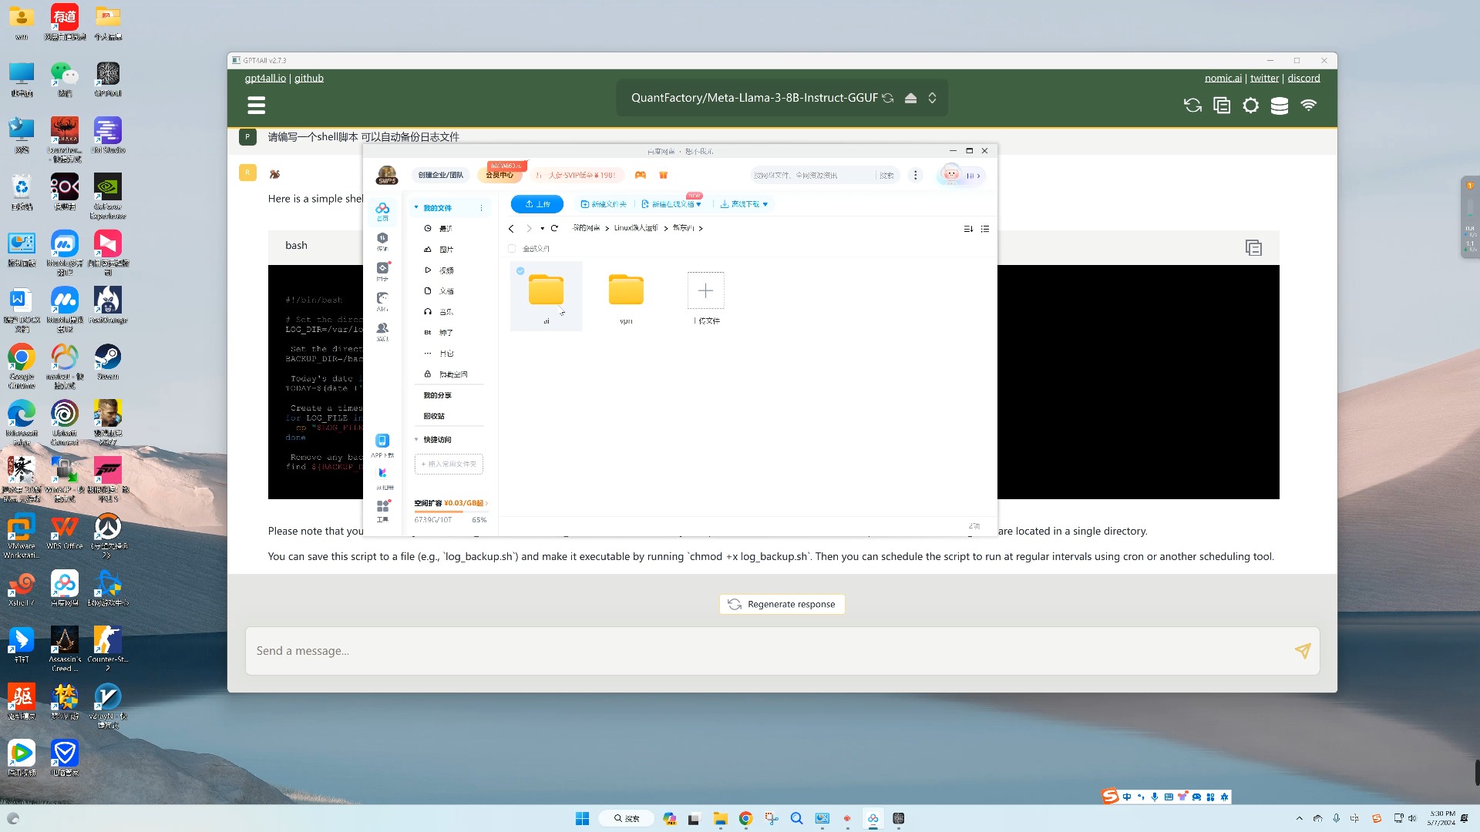Focus the Send a message input
1480x832 pixels.
coord(782,651)
